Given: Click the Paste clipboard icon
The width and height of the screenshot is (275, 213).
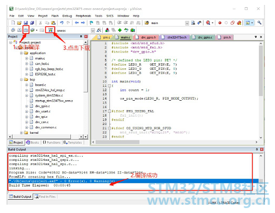Looking at the screenshot, I should (53, 23).
